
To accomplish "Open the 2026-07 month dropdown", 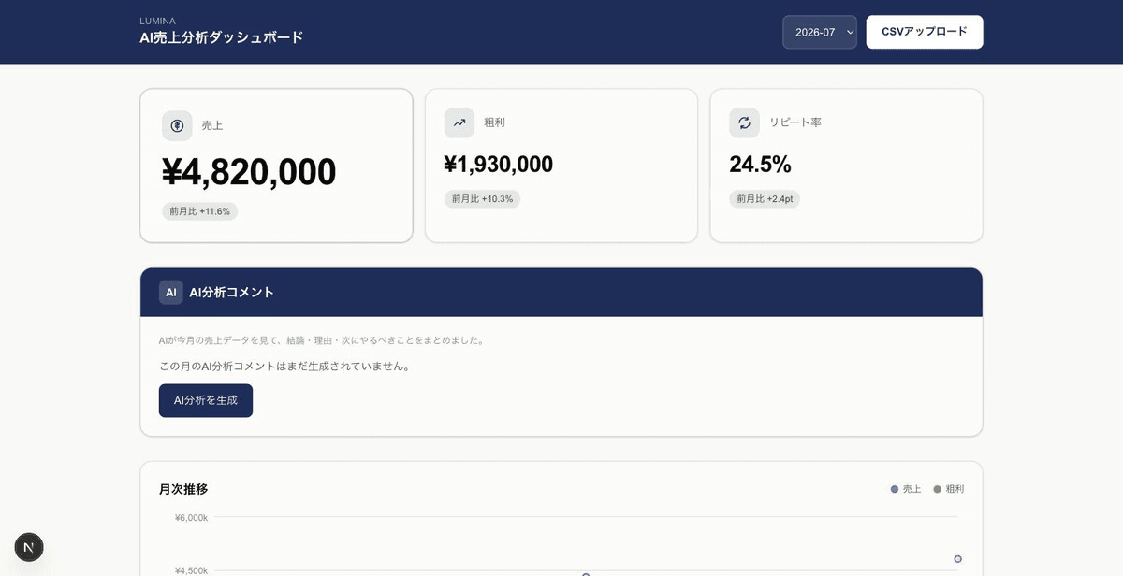I will pyautogui.click(x=820, y=32).
